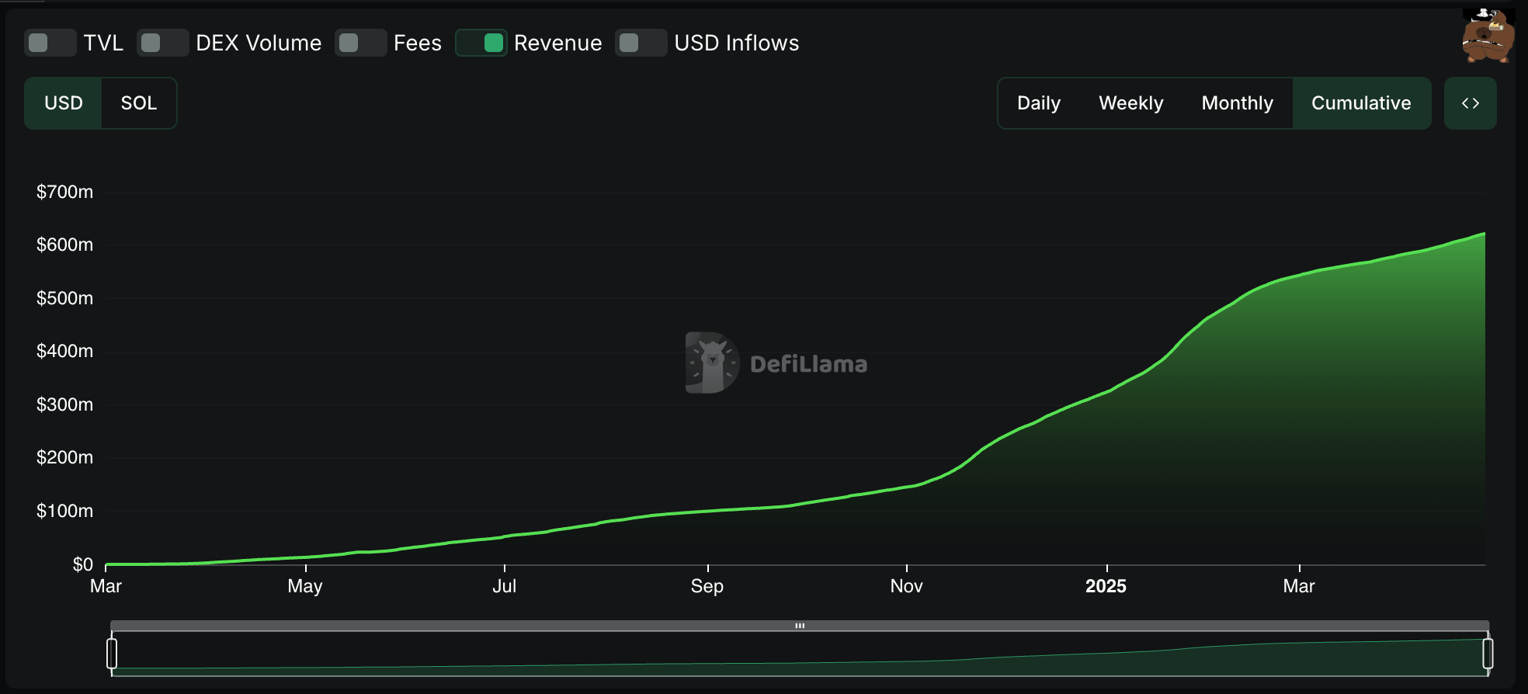Image resolution: width=1528 pixels, height=694 pixels.
Task: Show Daily interval data
Action: pos(1038,103)
